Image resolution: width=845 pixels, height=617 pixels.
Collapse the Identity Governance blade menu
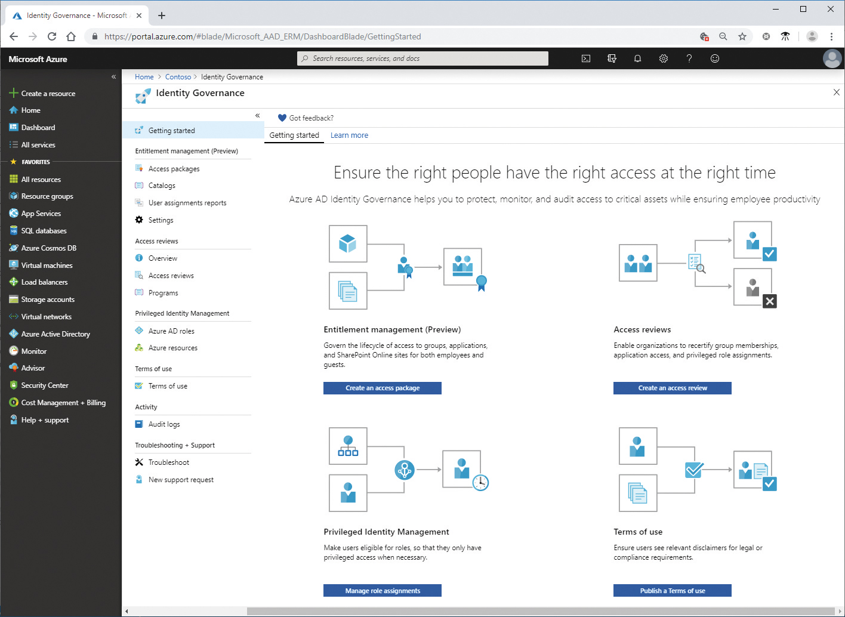[257, 116]
